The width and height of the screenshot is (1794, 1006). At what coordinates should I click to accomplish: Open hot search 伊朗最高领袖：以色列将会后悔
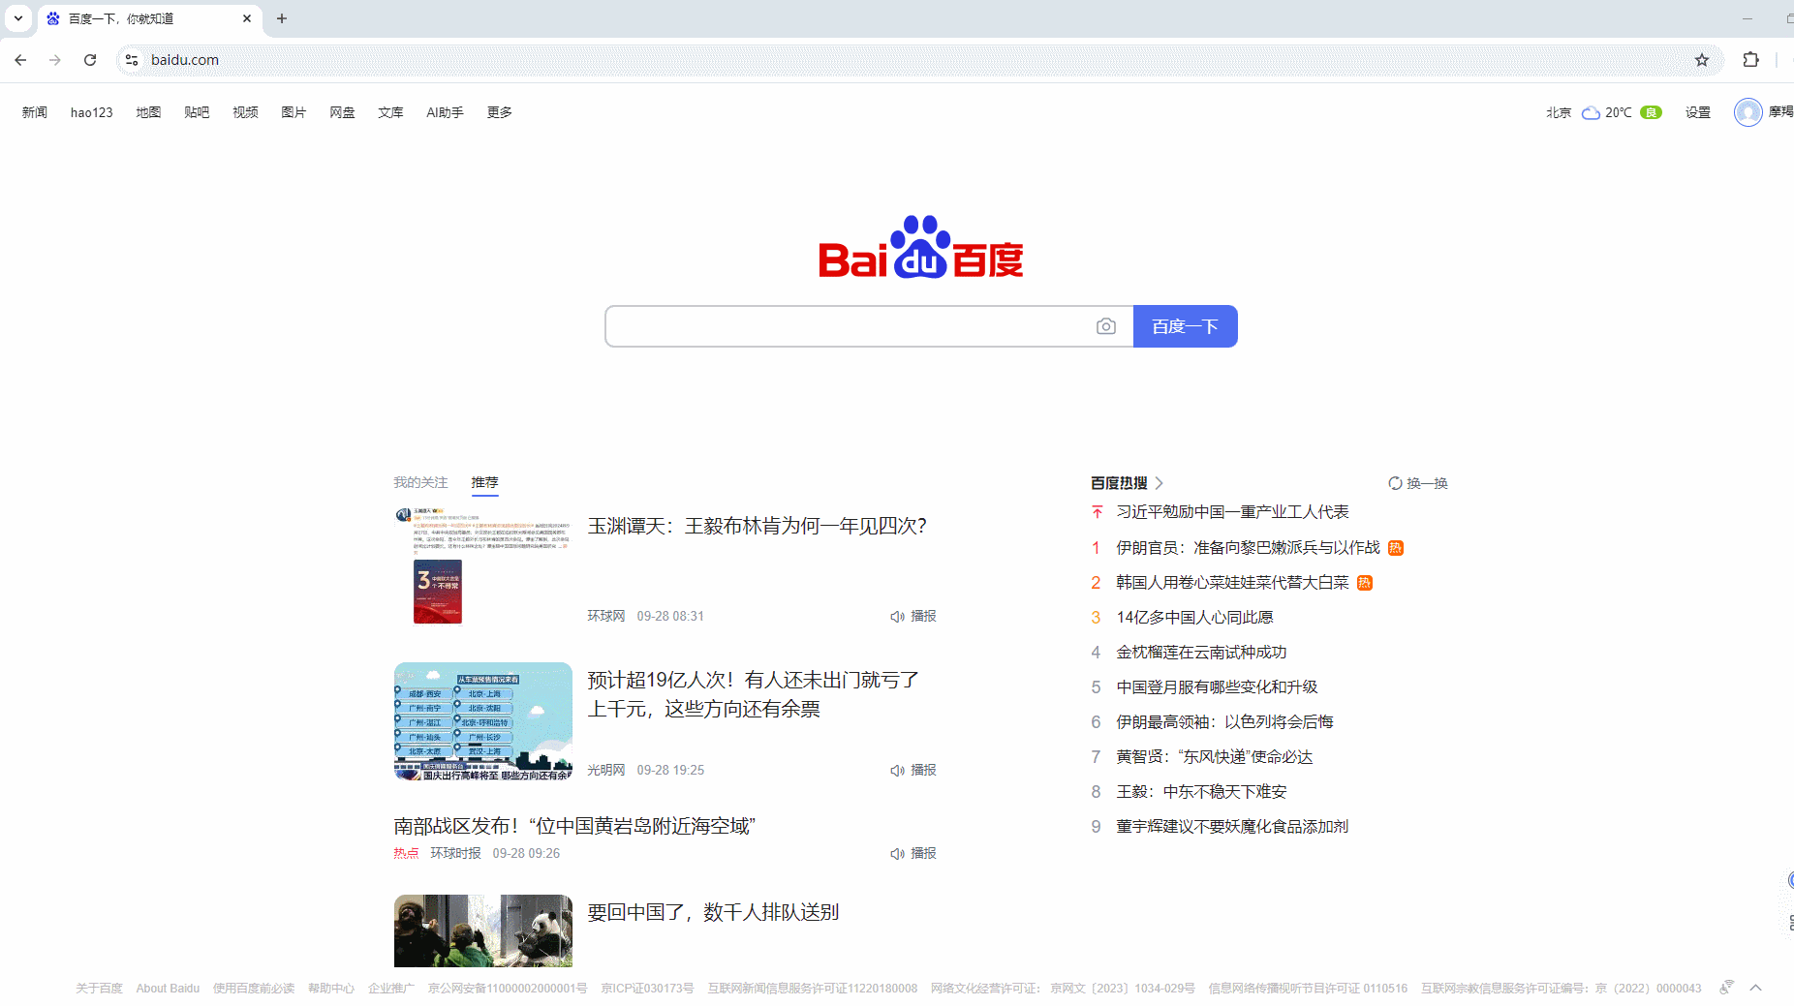tap(1224, 722)
